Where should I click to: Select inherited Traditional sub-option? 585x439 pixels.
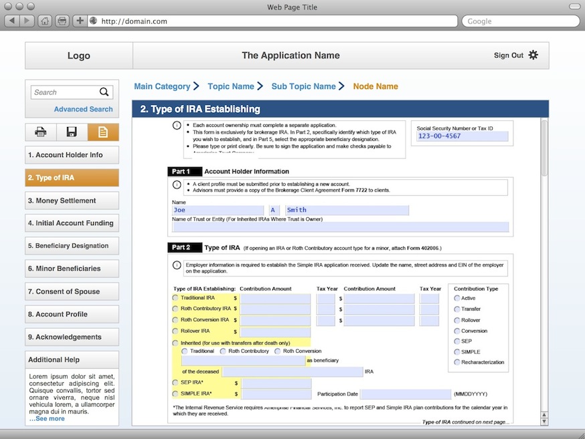click(184, 351)
